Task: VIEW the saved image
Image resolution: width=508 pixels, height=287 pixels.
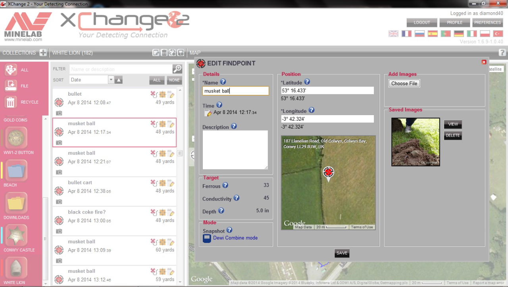Action: click(453, 124)
